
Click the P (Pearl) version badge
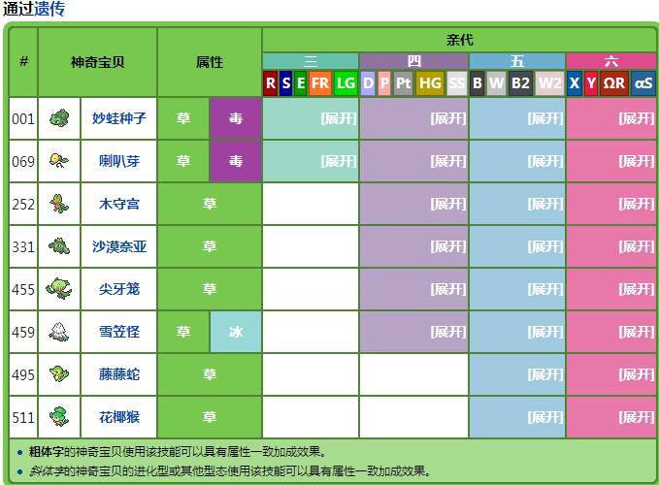tap(384, 83)
